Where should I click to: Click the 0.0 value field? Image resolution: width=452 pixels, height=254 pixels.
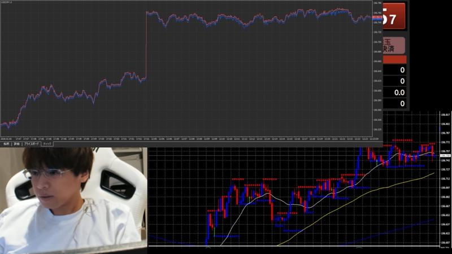click(x=394, y=93)
